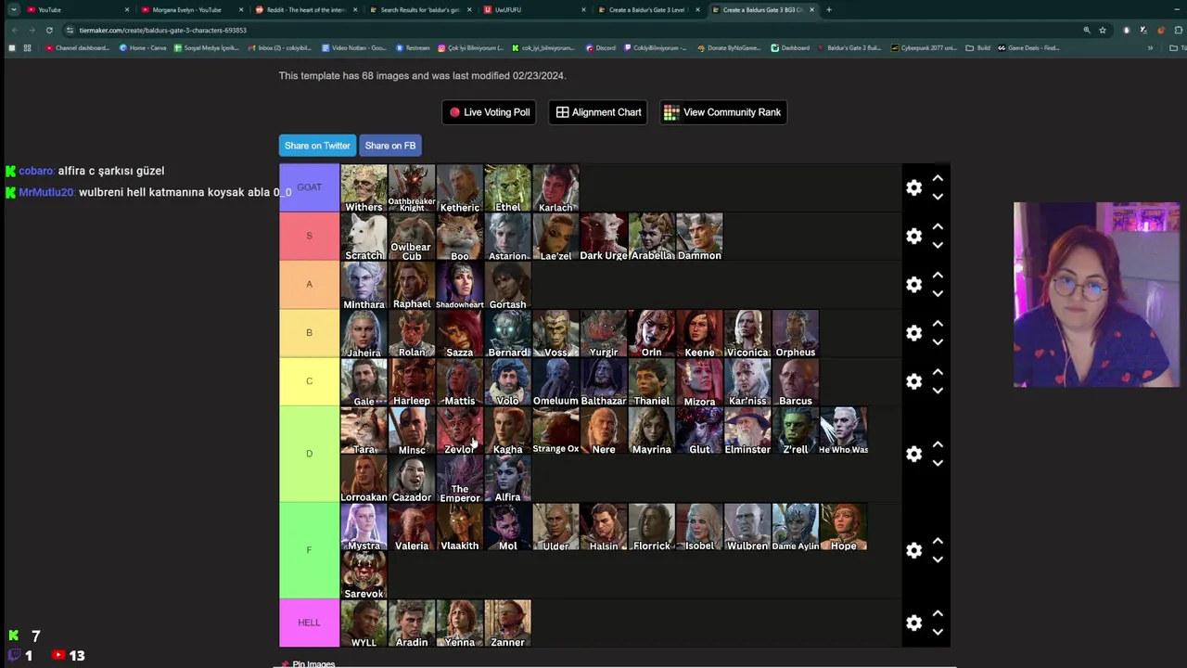1187x668 pixels.
Task: Switch to the Reddit tab
Action: coord(307,9)
